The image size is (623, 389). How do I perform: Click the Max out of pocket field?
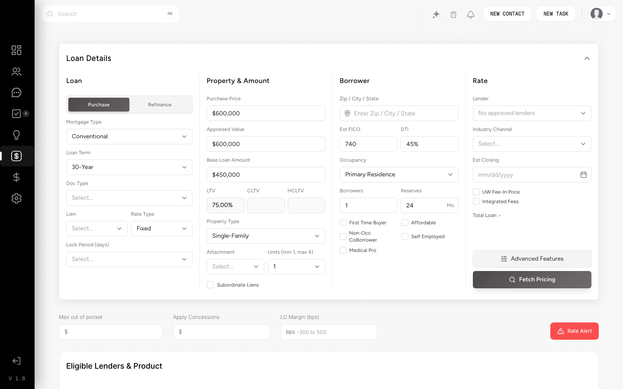tap(111, 332)
